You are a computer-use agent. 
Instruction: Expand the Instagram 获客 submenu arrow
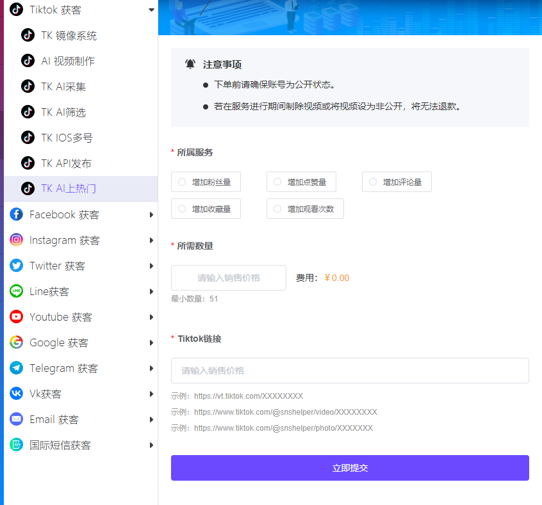coord(151,240)
